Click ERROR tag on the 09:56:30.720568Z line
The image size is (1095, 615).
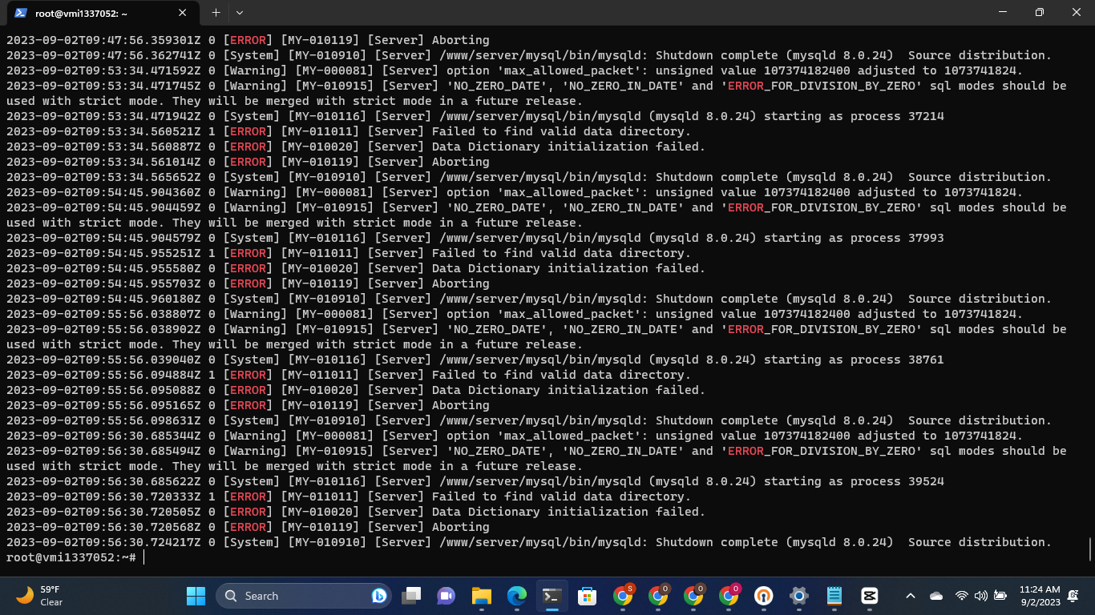[248, 527]
